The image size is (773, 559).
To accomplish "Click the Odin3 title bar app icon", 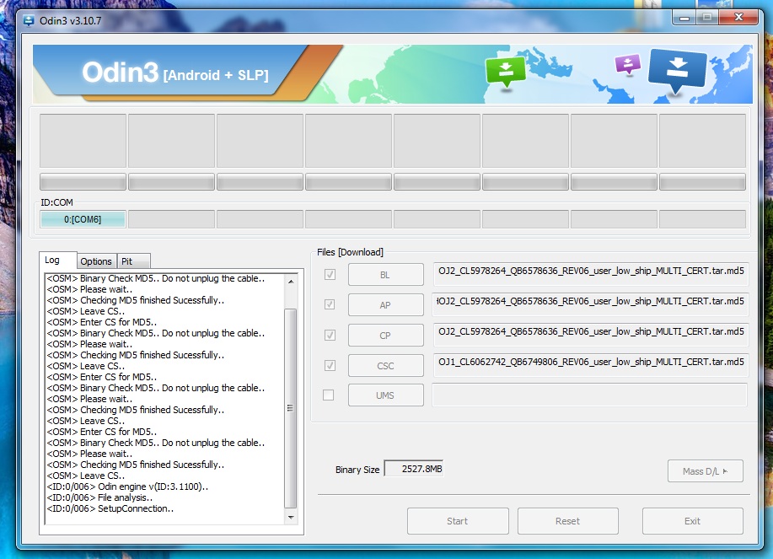I will click(x=29, y=21).
